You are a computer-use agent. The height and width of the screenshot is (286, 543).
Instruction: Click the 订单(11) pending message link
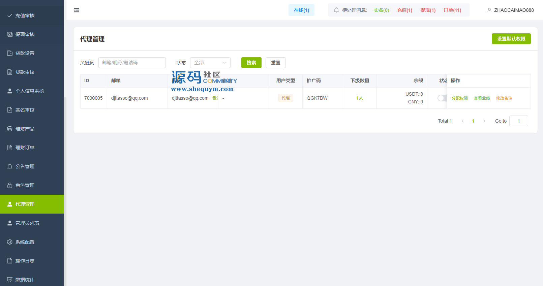tap(452, 10)
